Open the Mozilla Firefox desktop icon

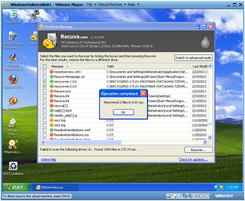pyautogui.click(x=13, y=82)
